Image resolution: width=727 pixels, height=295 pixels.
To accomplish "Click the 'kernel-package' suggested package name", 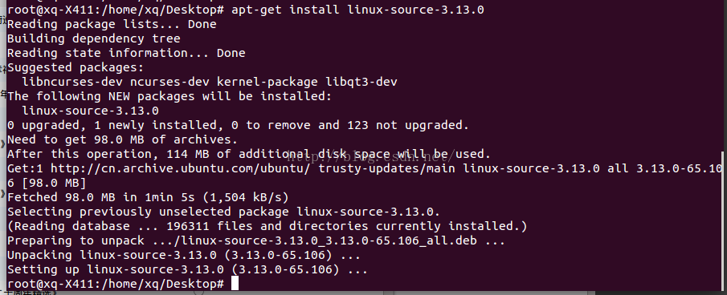I will [267, 82].
